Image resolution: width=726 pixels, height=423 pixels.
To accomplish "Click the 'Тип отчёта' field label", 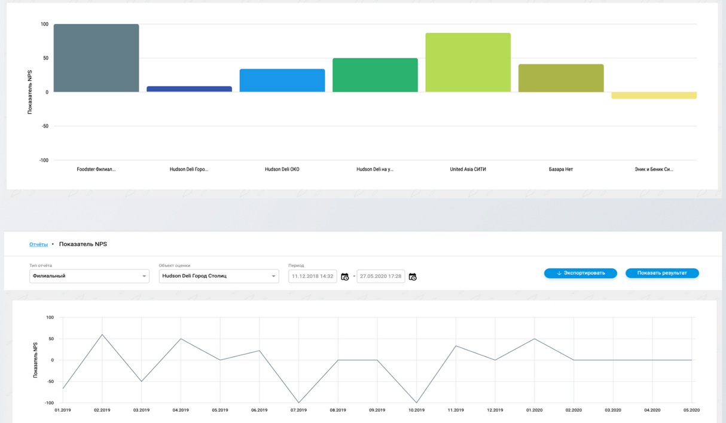I will (x=41, y=265).
